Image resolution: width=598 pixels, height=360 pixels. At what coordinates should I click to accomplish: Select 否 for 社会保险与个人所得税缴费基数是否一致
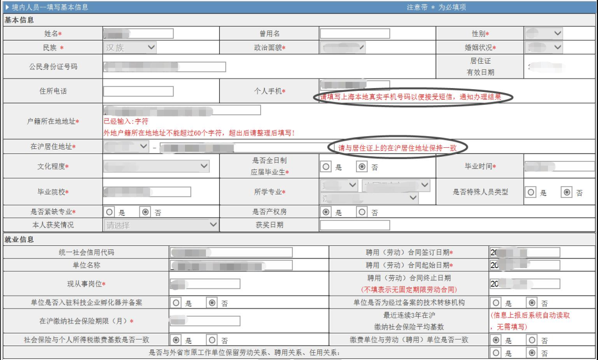[212, 340]
